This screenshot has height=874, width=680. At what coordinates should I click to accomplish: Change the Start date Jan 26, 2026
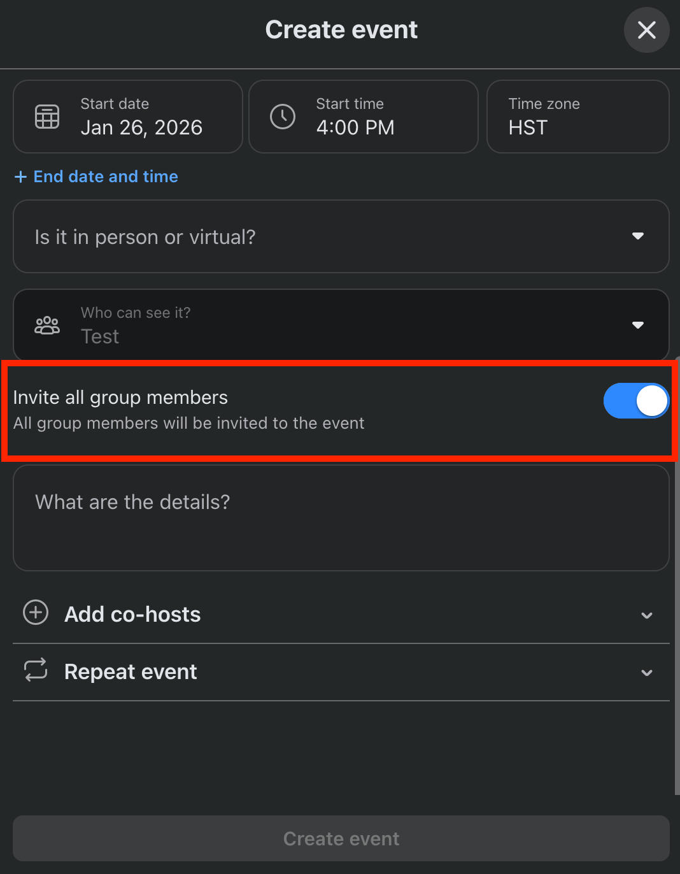(141, 127)
